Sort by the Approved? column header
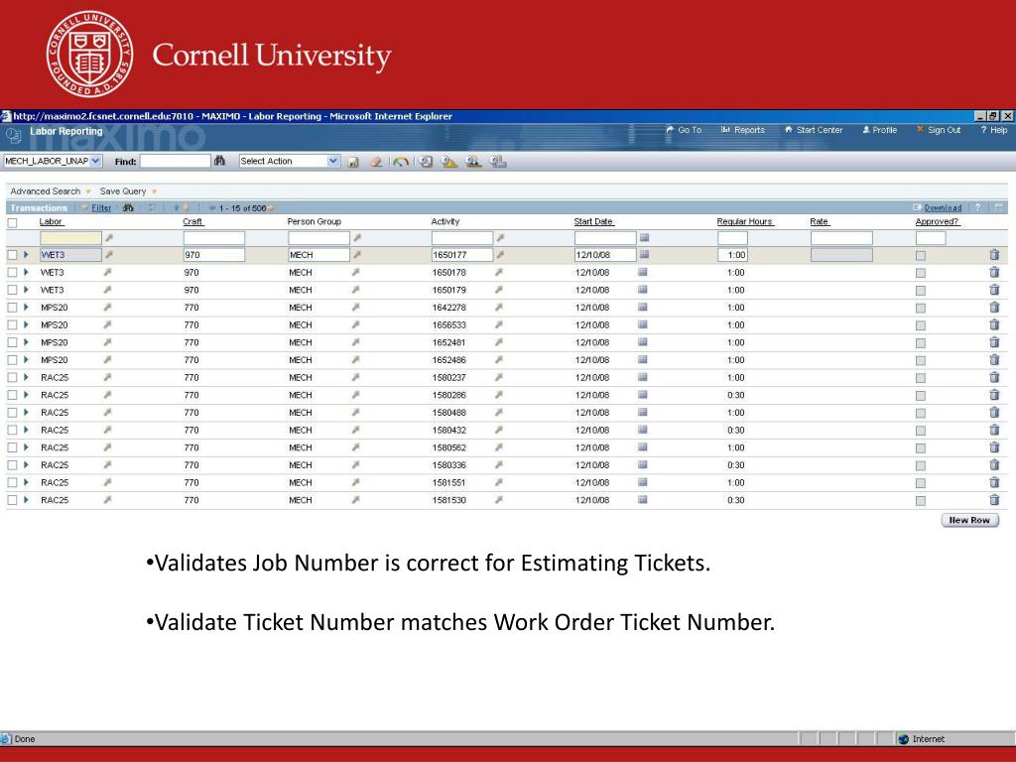1016x762 pixels. tap(937, 221)
